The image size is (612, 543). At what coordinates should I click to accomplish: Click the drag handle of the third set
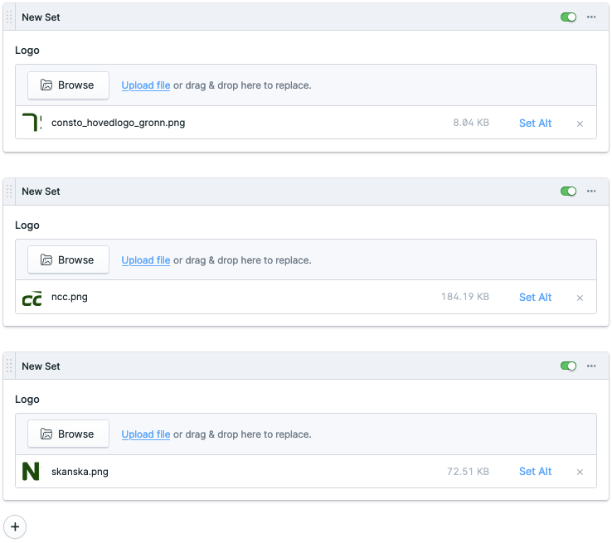tap(10, 366)
